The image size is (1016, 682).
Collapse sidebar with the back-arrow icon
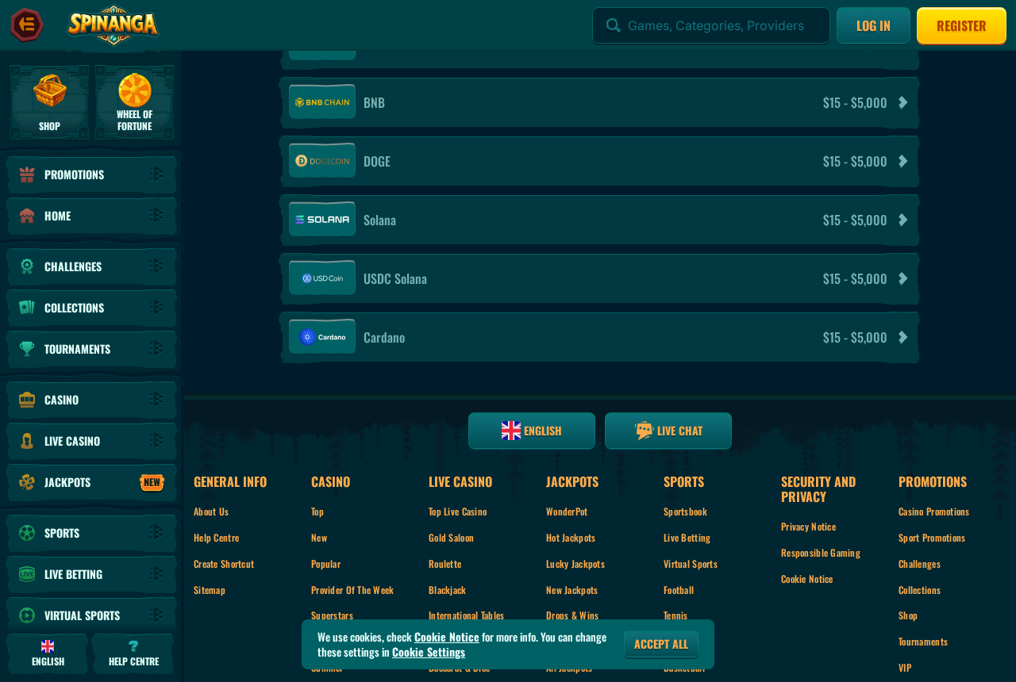tap(27, 25)
